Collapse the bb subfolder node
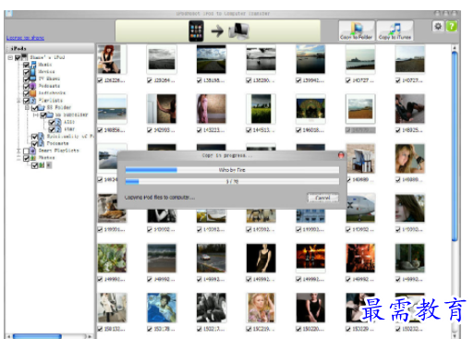This screenshot has height=339, width=474. point(35,115)
